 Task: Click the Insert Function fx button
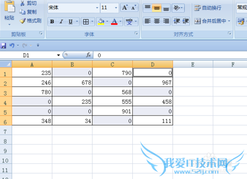point(88,55)
